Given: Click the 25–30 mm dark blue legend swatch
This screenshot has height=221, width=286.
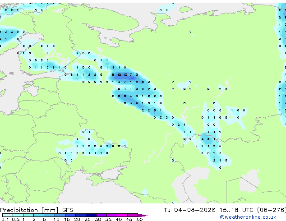Looking at the screenshot, I should coord(91,215).
